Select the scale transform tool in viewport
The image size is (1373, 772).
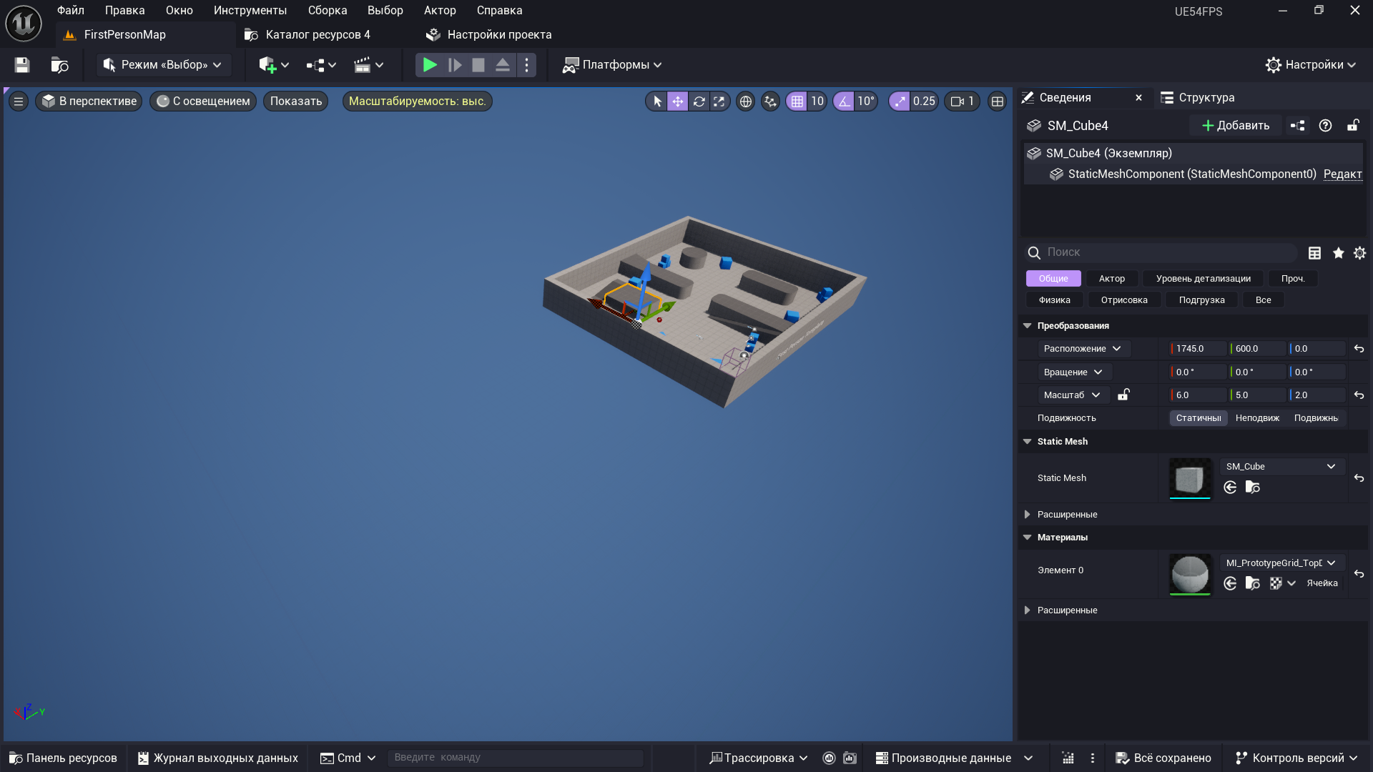tap(719, 102)
